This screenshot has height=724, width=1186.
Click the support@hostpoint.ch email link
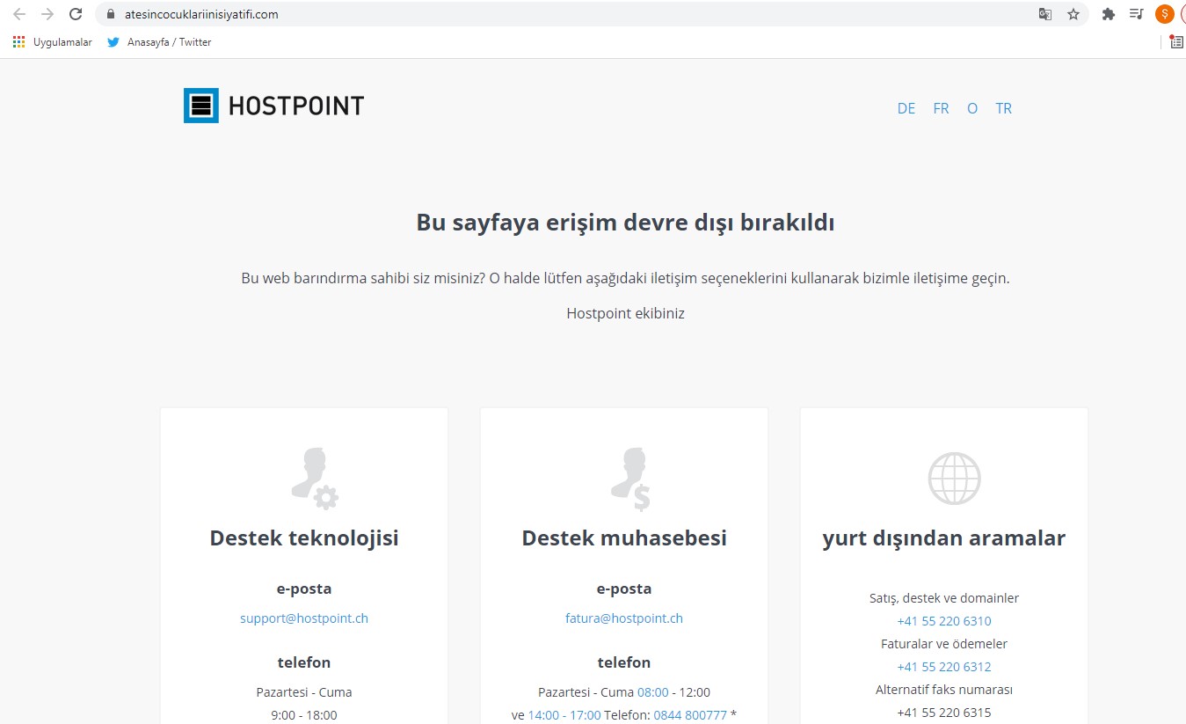click(x=304, y=618)
